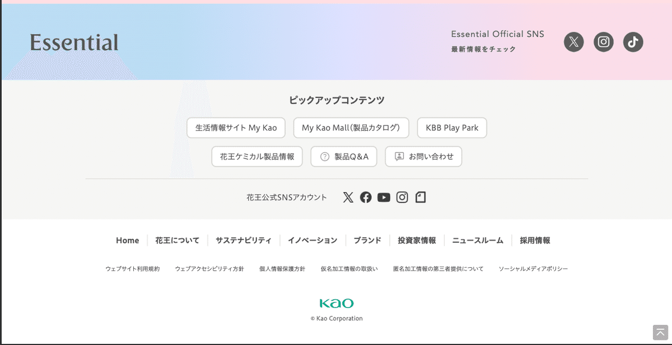Open Essential's official X account icon
Viewport: 672px width, 345px height.
click(x=573, y=42)
